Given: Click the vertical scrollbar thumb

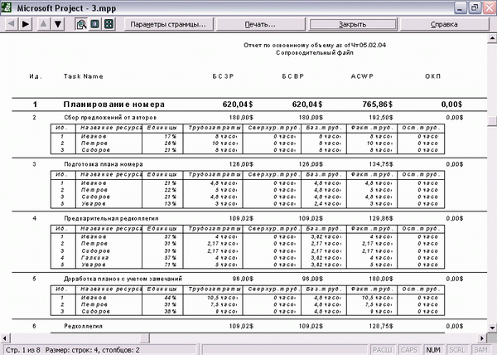Looking at the screenshot, I should tap(492, 121).
